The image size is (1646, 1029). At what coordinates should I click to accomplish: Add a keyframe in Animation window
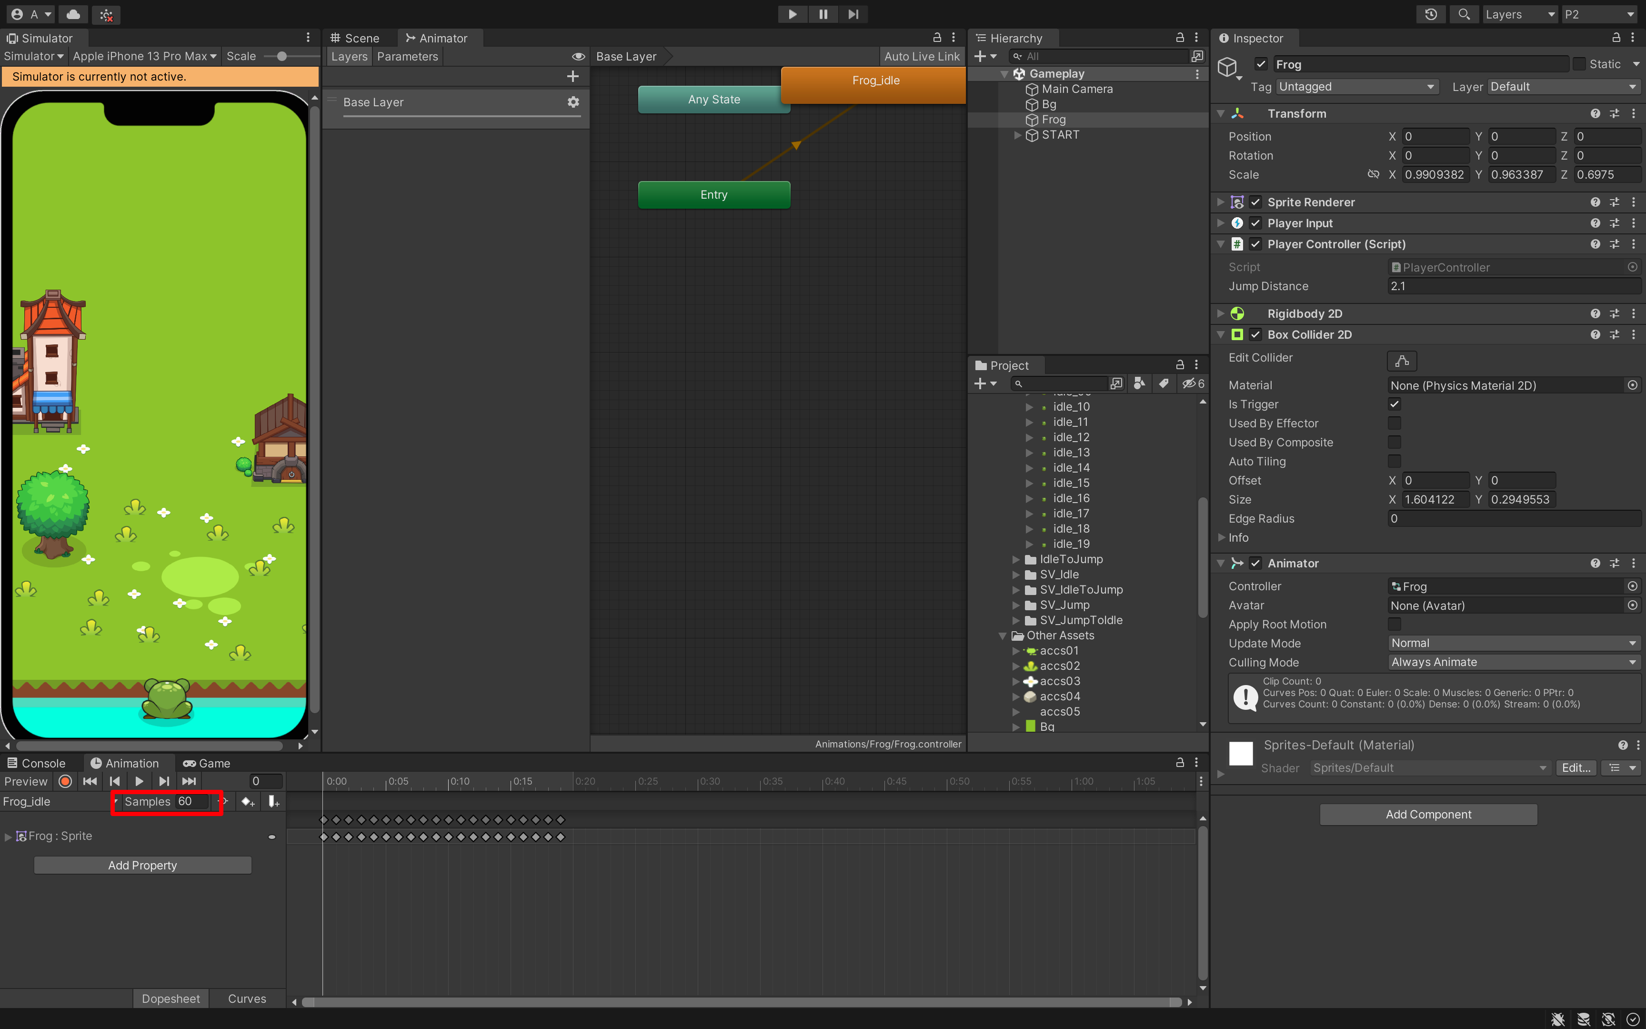tap(248, 802)
